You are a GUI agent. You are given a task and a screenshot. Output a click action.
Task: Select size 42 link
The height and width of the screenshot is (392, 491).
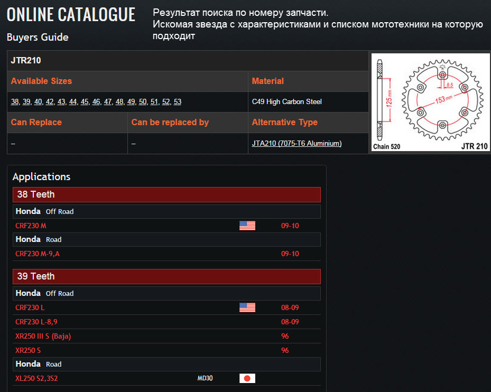(x=50, y=102)
